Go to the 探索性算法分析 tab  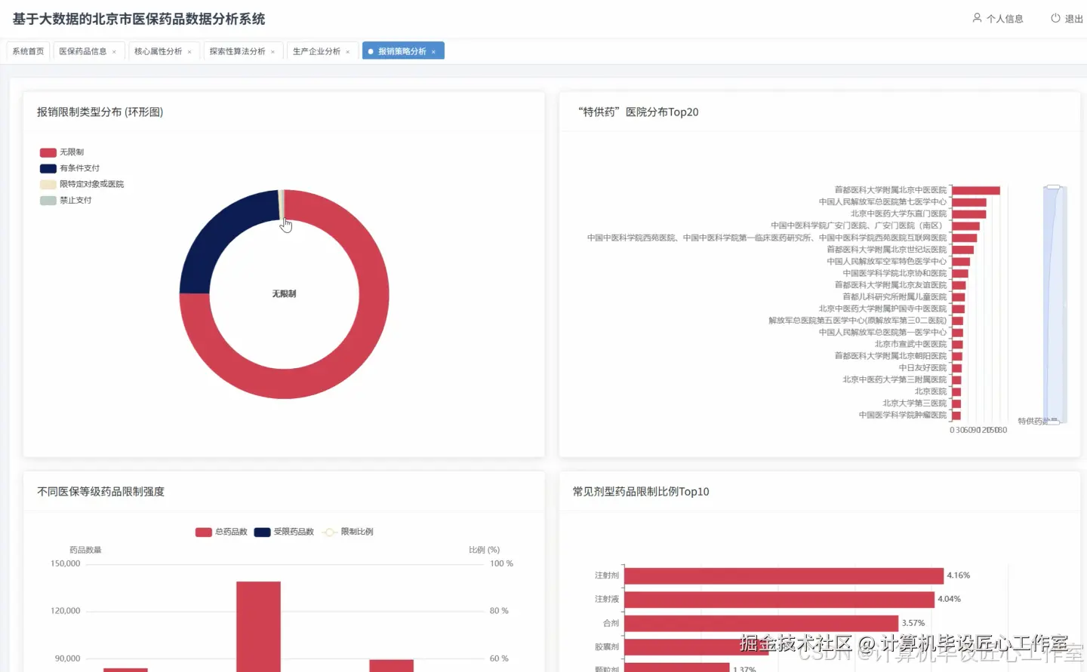(x=238, y=51)
